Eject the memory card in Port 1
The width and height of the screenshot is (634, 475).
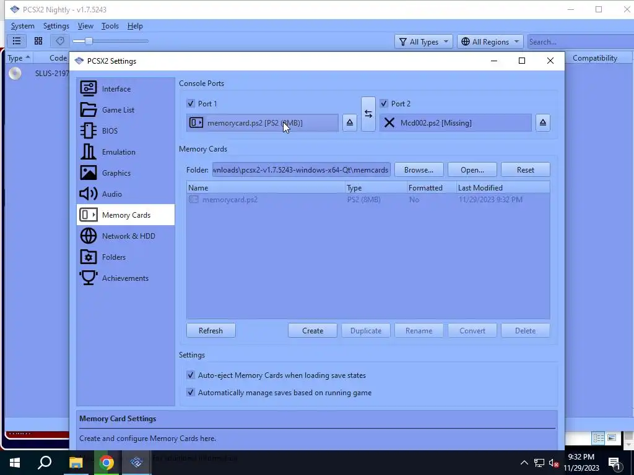point(350,123)
